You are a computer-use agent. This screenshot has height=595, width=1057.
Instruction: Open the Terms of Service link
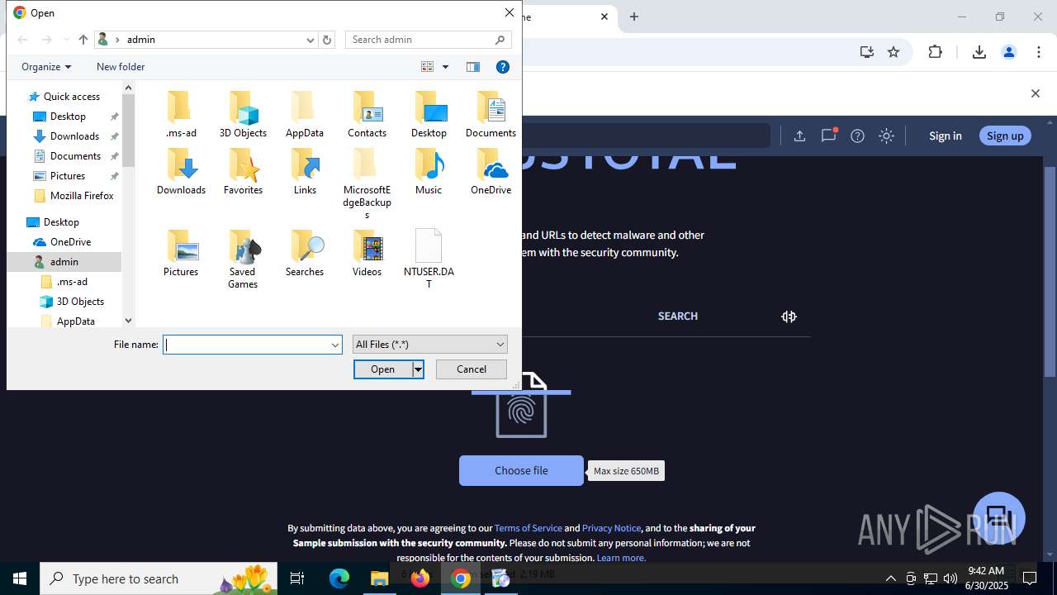[528, 528]
